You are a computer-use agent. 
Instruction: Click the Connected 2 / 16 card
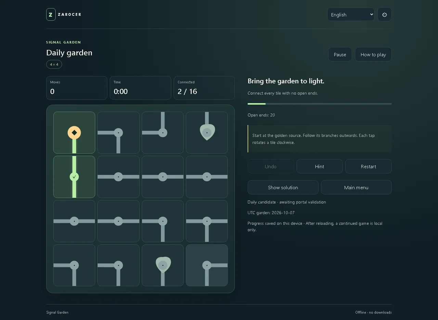coord(204,88)
